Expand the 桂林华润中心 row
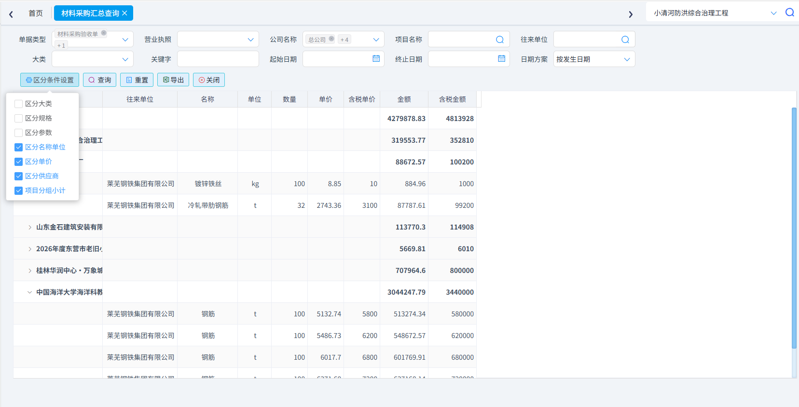 pyautogui.click(x=29, y=271)
